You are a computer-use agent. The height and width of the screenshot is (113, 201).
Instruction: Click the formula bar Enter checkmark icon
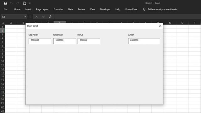[43, 17]
